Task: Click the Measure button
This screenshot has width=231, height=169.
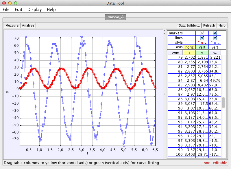Action: pos(12,25)
